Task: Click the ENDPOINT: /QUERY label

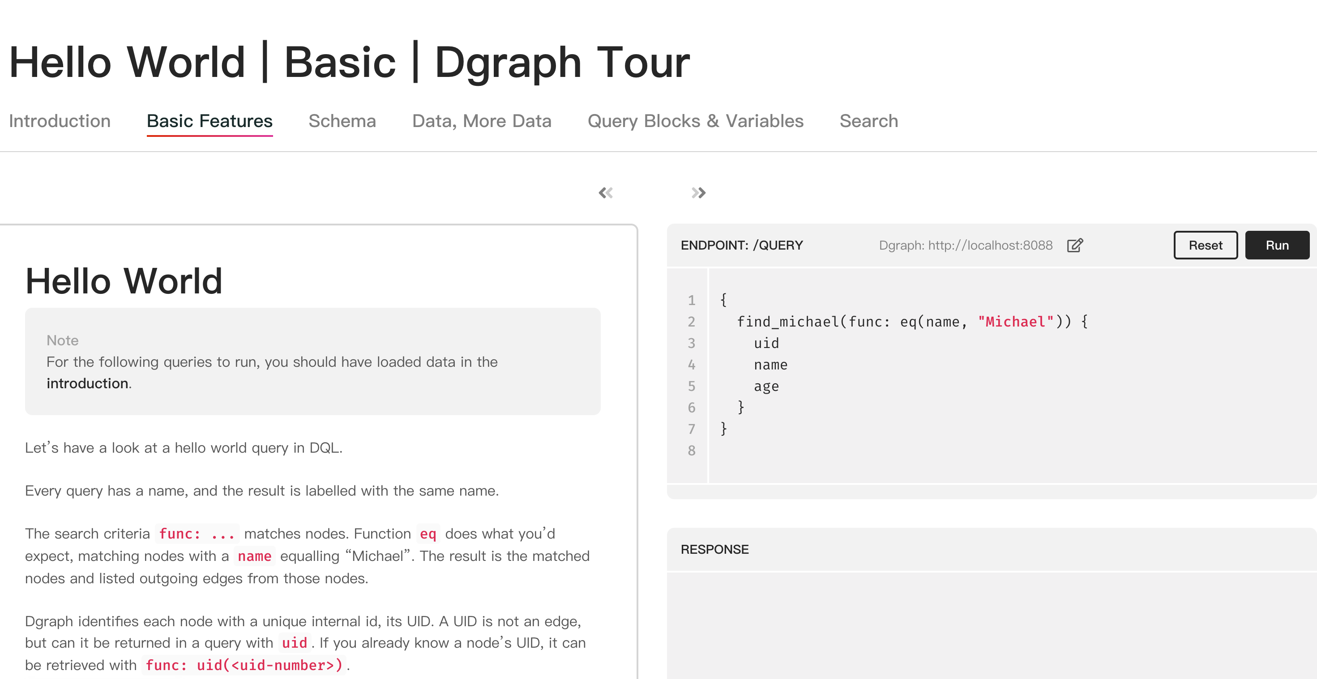Action: (x=742, y=245)
